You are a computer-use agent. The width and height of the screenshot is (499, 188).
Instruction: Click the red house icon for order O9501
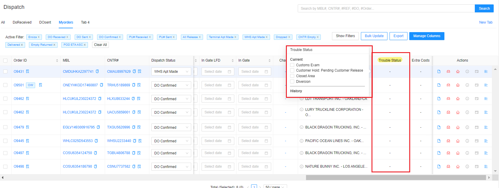tap(458, 85)
